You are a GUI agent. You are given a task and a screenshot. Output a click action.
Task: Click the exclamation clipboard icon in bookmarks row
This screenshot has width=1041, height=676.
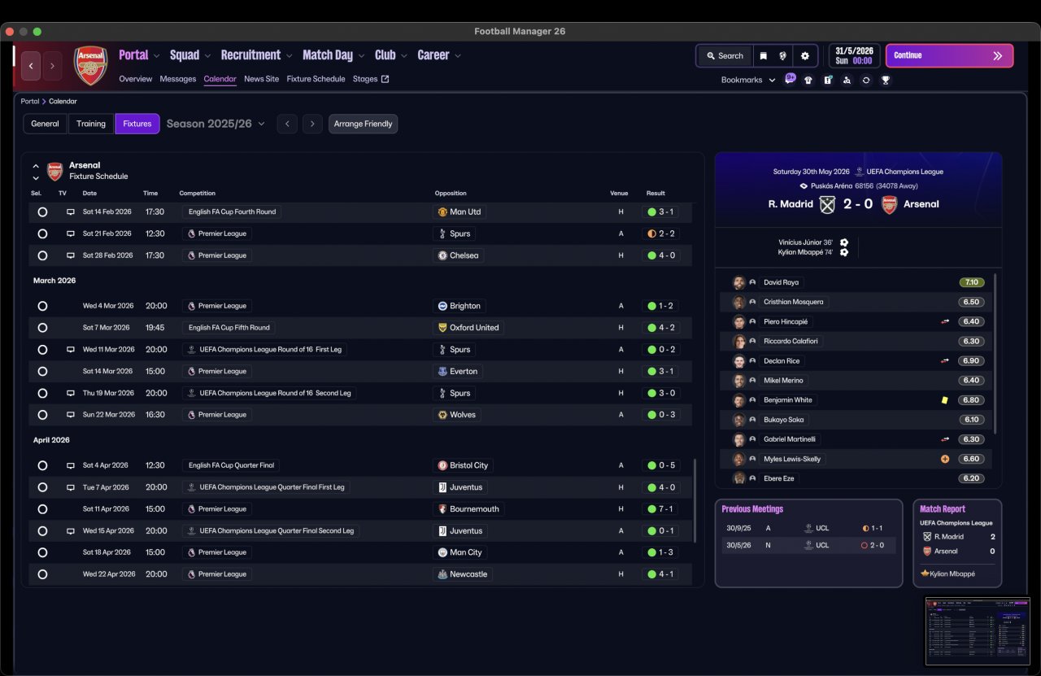pos(827,80)
